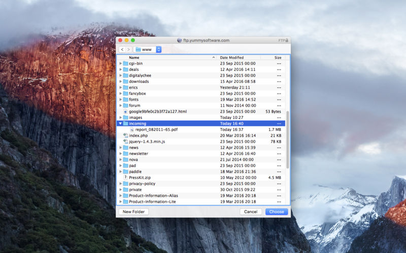The height and width of the screenshot is (253, 406).
Task: Click the cgi-bin folder icon
Action: click(125, 63)
